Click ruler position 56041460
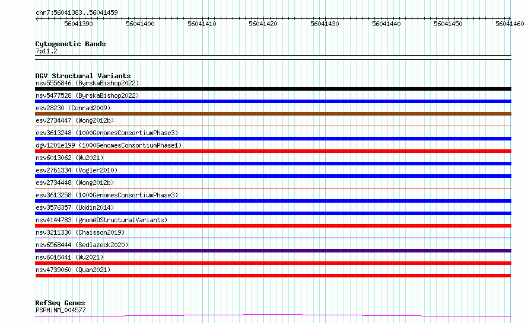This screenshot has width=528, height=323. pos(510,24)
